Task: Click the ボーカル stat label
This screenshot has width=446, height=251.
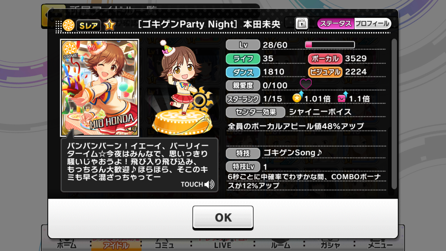Action: pos(325,59)
